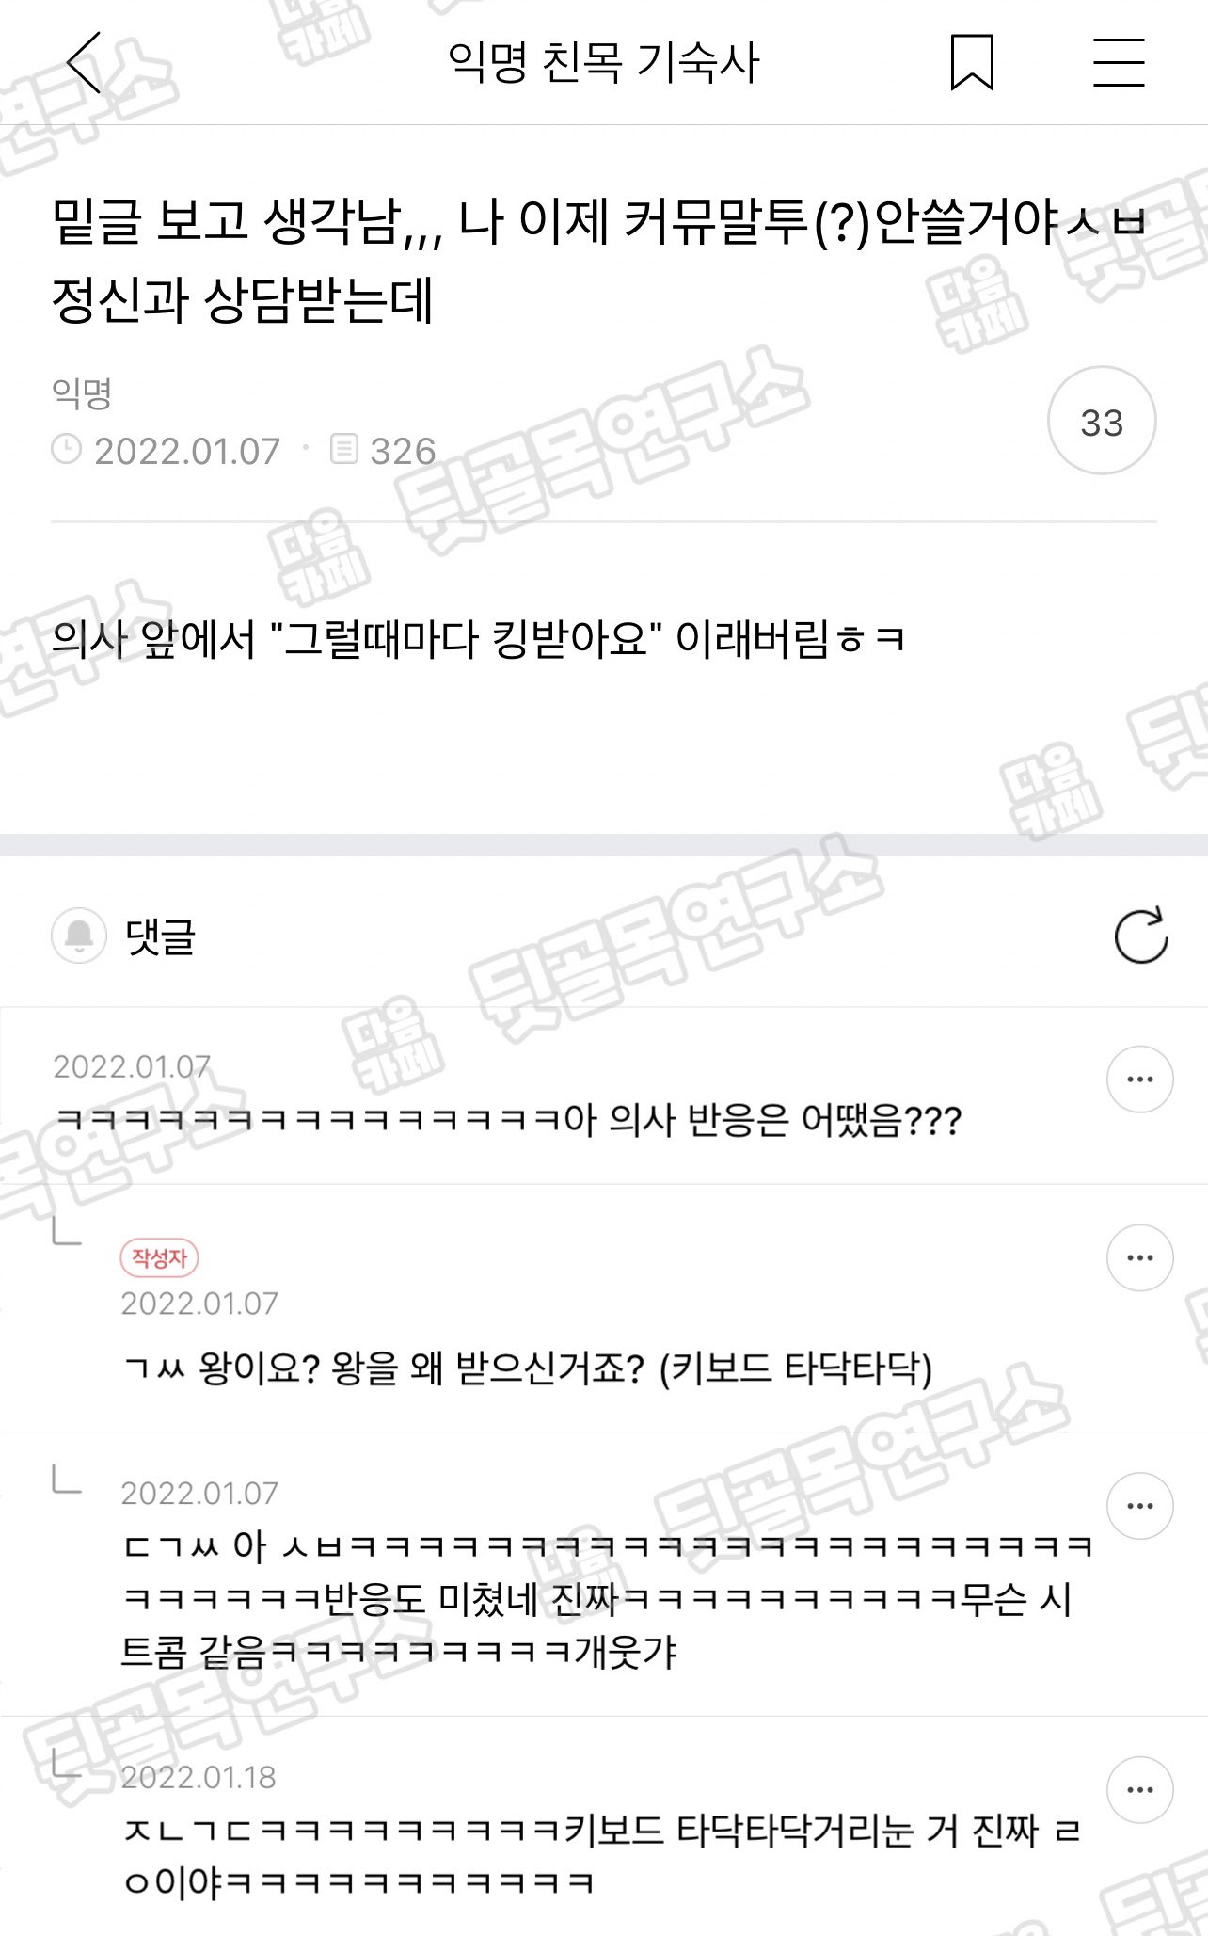
Task: Tap the post body text 의사 앞에서
Action: pyautogui.click(x=478, y=639)
